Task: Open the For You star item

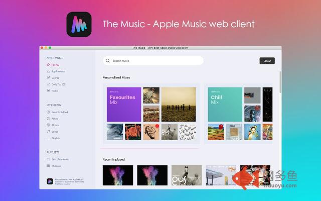Action: point(53,65)
